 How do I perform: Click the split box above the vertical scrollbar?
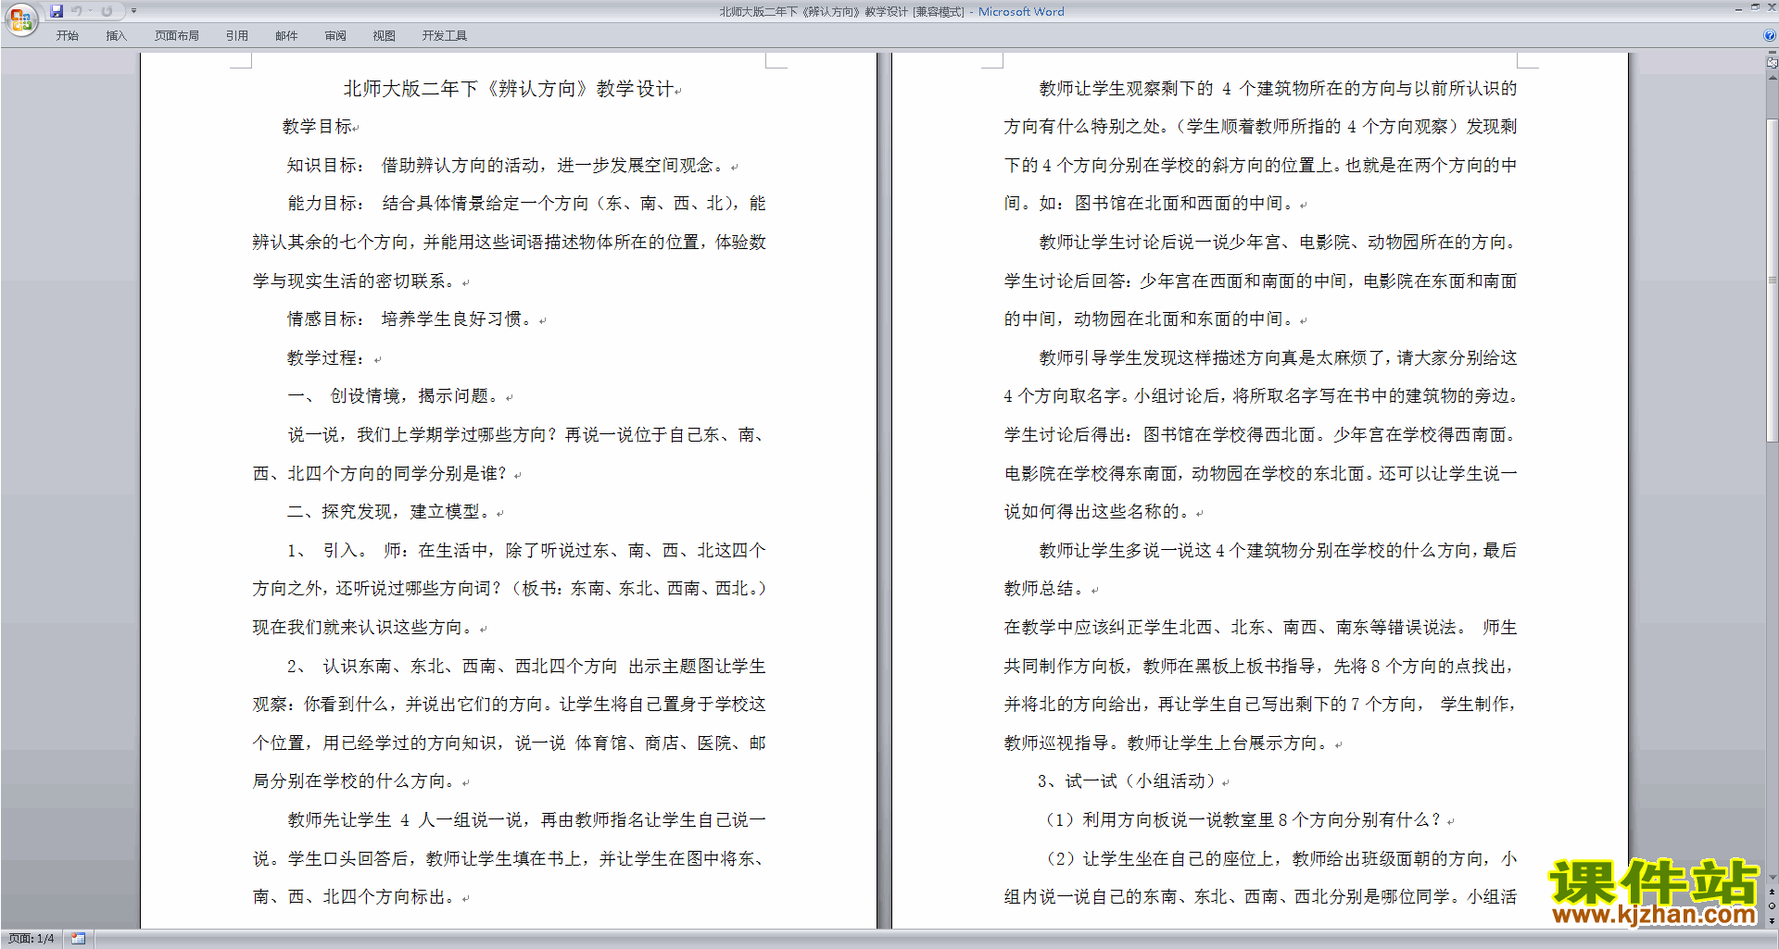tap(1773, 55)
